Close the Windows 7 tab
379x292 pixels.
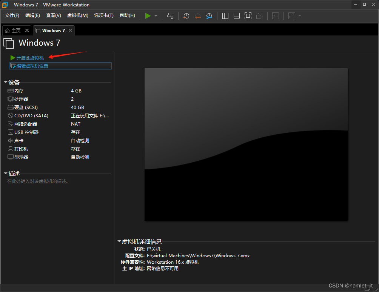coord(70,31)
